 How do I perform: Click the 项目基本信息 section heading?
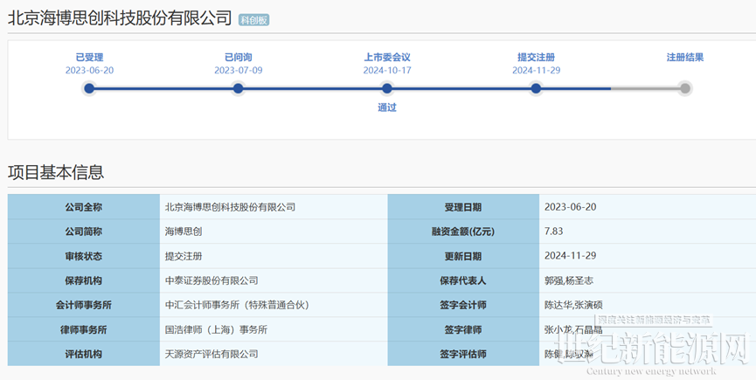pos(56,172)
